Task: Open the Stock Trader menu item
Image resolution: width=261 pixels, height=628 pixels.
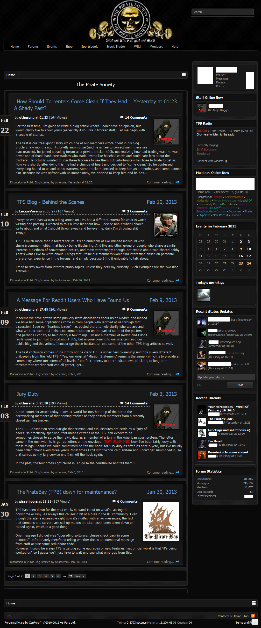Action: coord(116,47)
